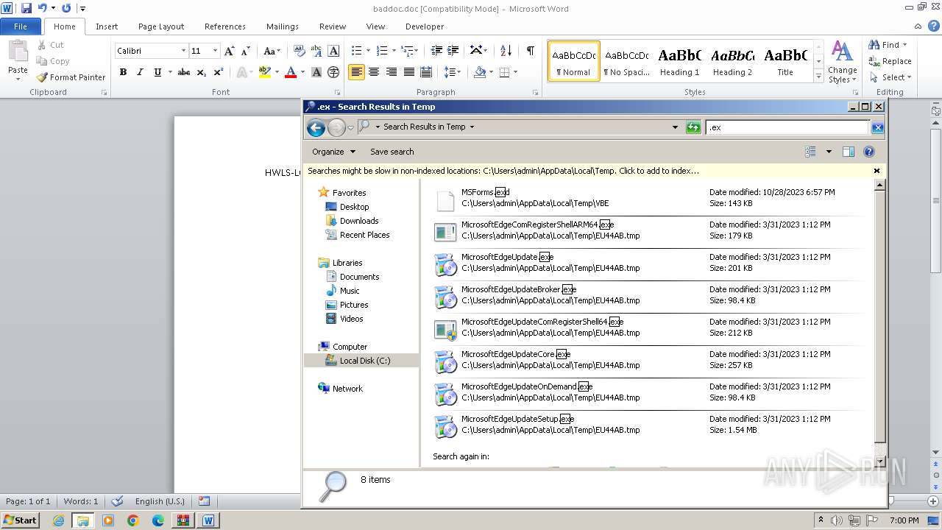Toggle Bold formatting in Word ribbon
The width and height of the screenshot is (942, 530).
click(123, 72)
